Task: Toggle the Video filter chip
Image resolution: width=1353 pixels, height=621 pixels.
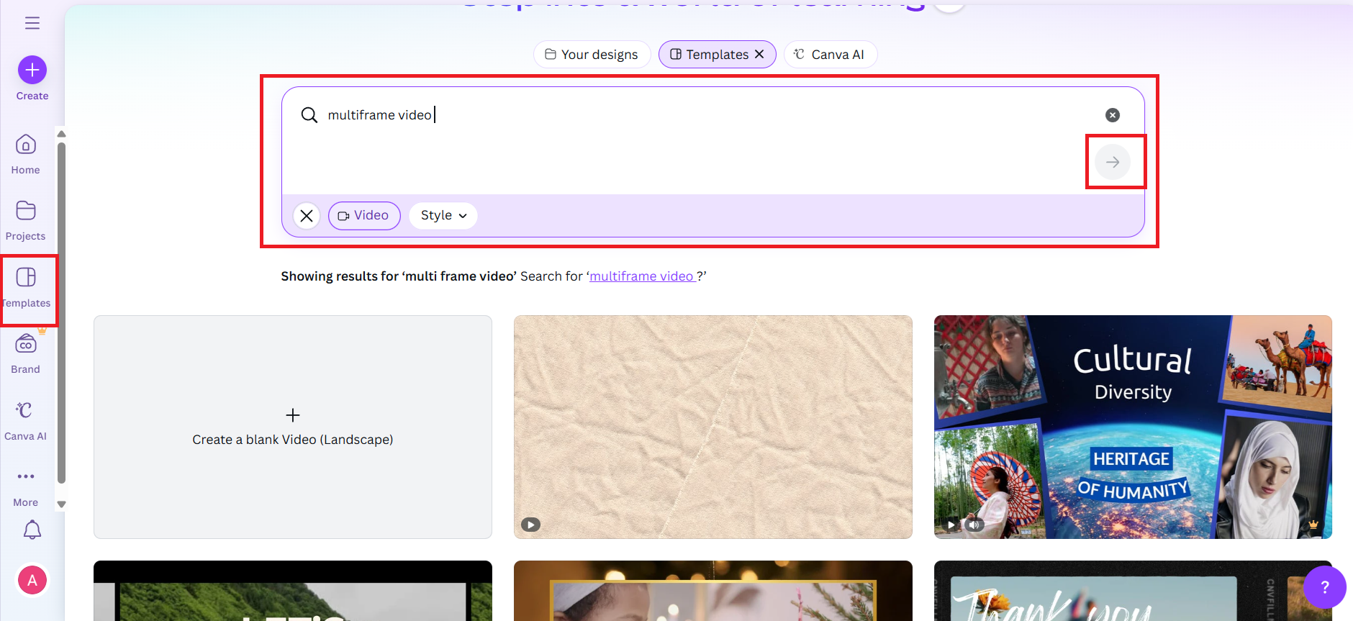Action: point(364,216)
